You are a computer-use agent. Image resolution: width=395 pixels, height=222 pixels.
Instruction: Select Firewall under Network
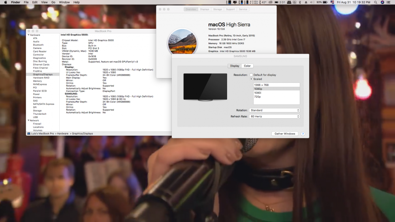pos(37,124)
